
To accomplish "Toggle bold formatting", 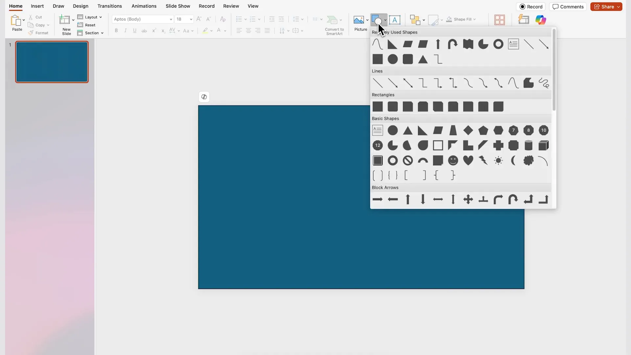I will [x=116, y=31].
